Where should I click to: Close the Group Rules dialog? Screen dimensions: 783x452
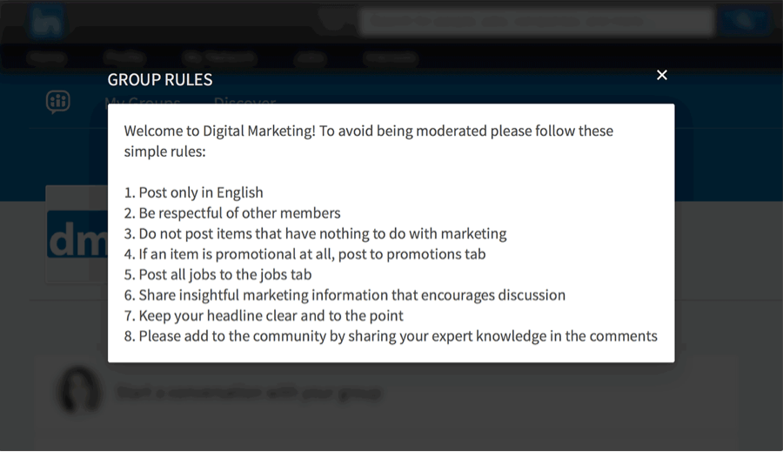pyautogui.click(x=662, y=75)
